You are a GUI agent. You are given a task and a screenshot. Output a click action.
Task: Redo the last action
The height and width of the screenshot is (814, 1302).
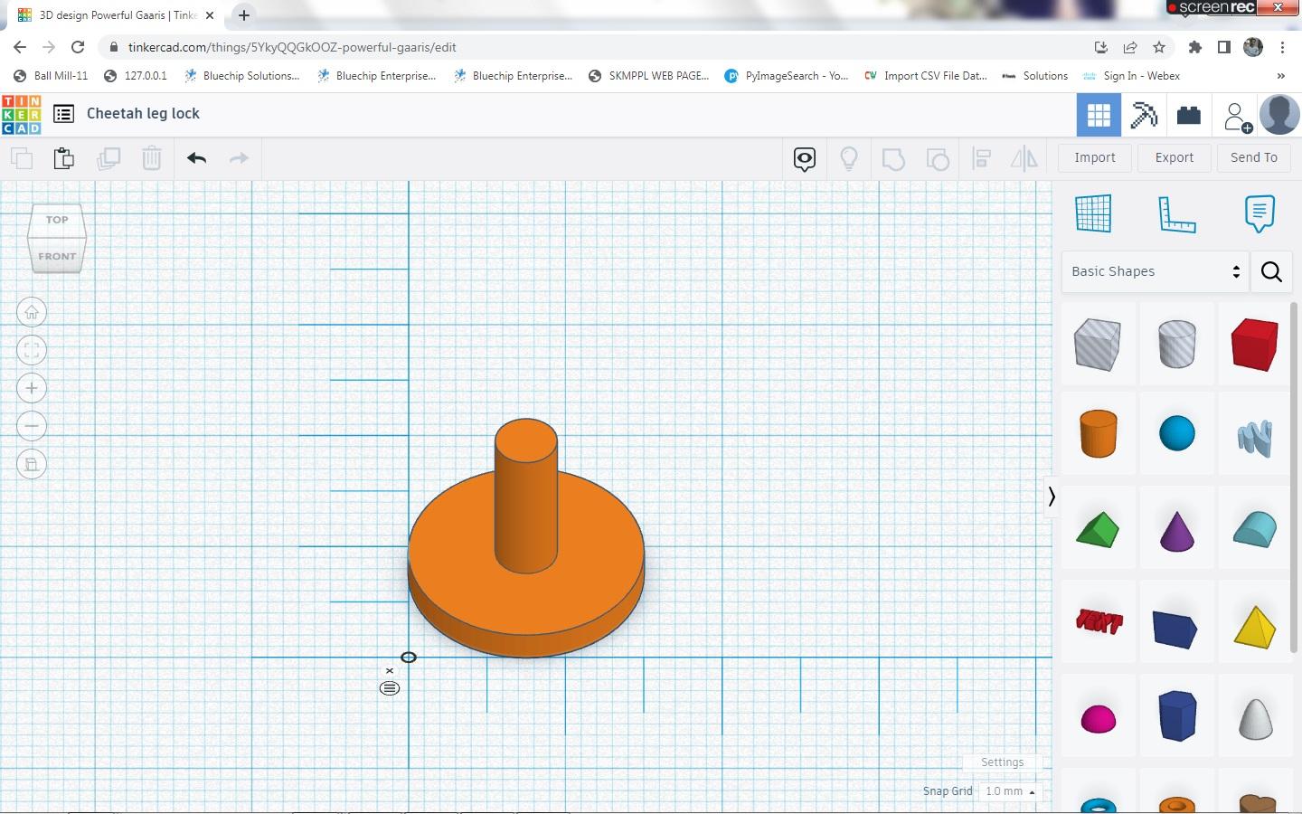(x=239, y=158)
